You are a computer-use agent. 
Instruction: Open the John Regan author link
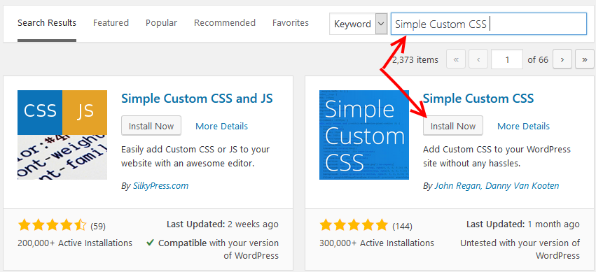(x=457, y=186)
